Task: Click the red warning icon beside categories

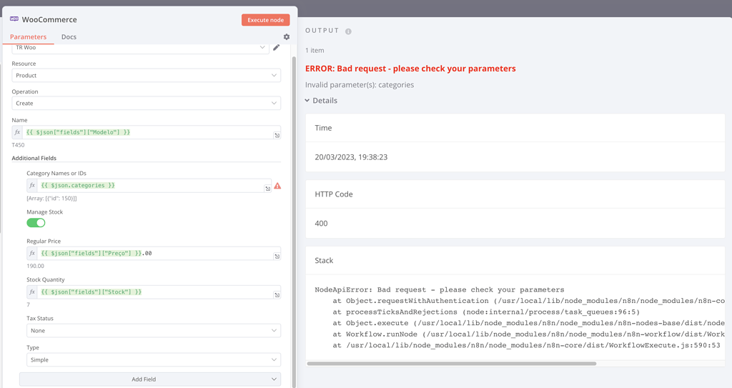Action: coord(277,186)
